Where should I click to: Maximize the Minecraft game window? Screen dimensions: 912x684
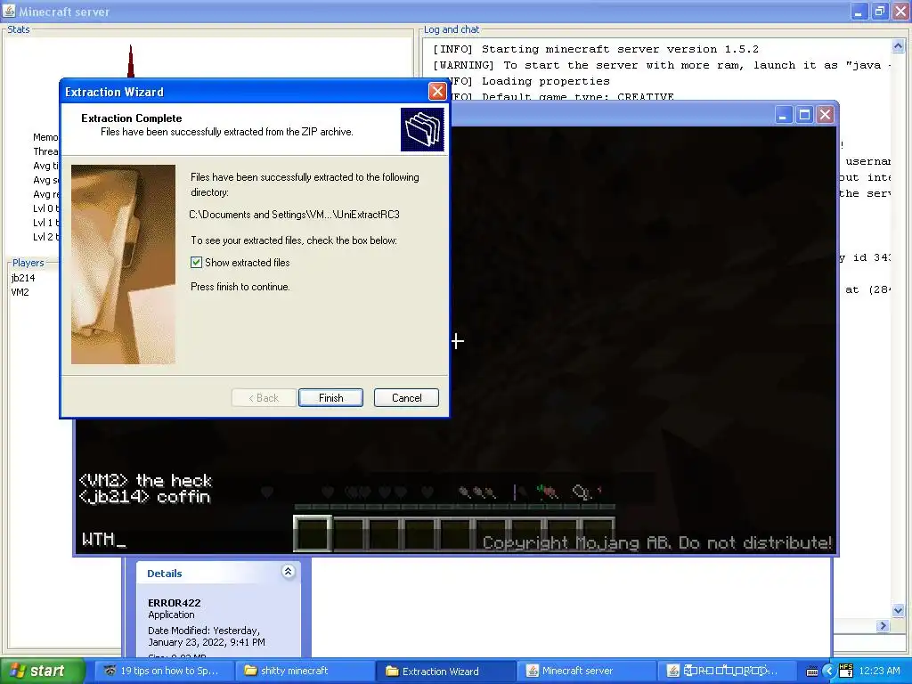[x=804, y=115]
